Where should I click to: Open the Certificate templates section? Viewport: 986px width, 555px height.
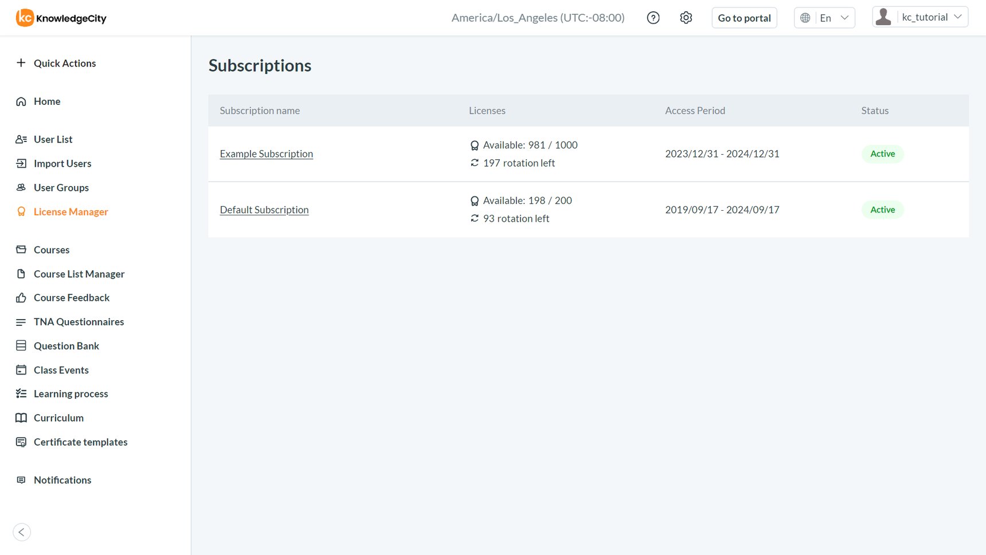tap(80, 442)
